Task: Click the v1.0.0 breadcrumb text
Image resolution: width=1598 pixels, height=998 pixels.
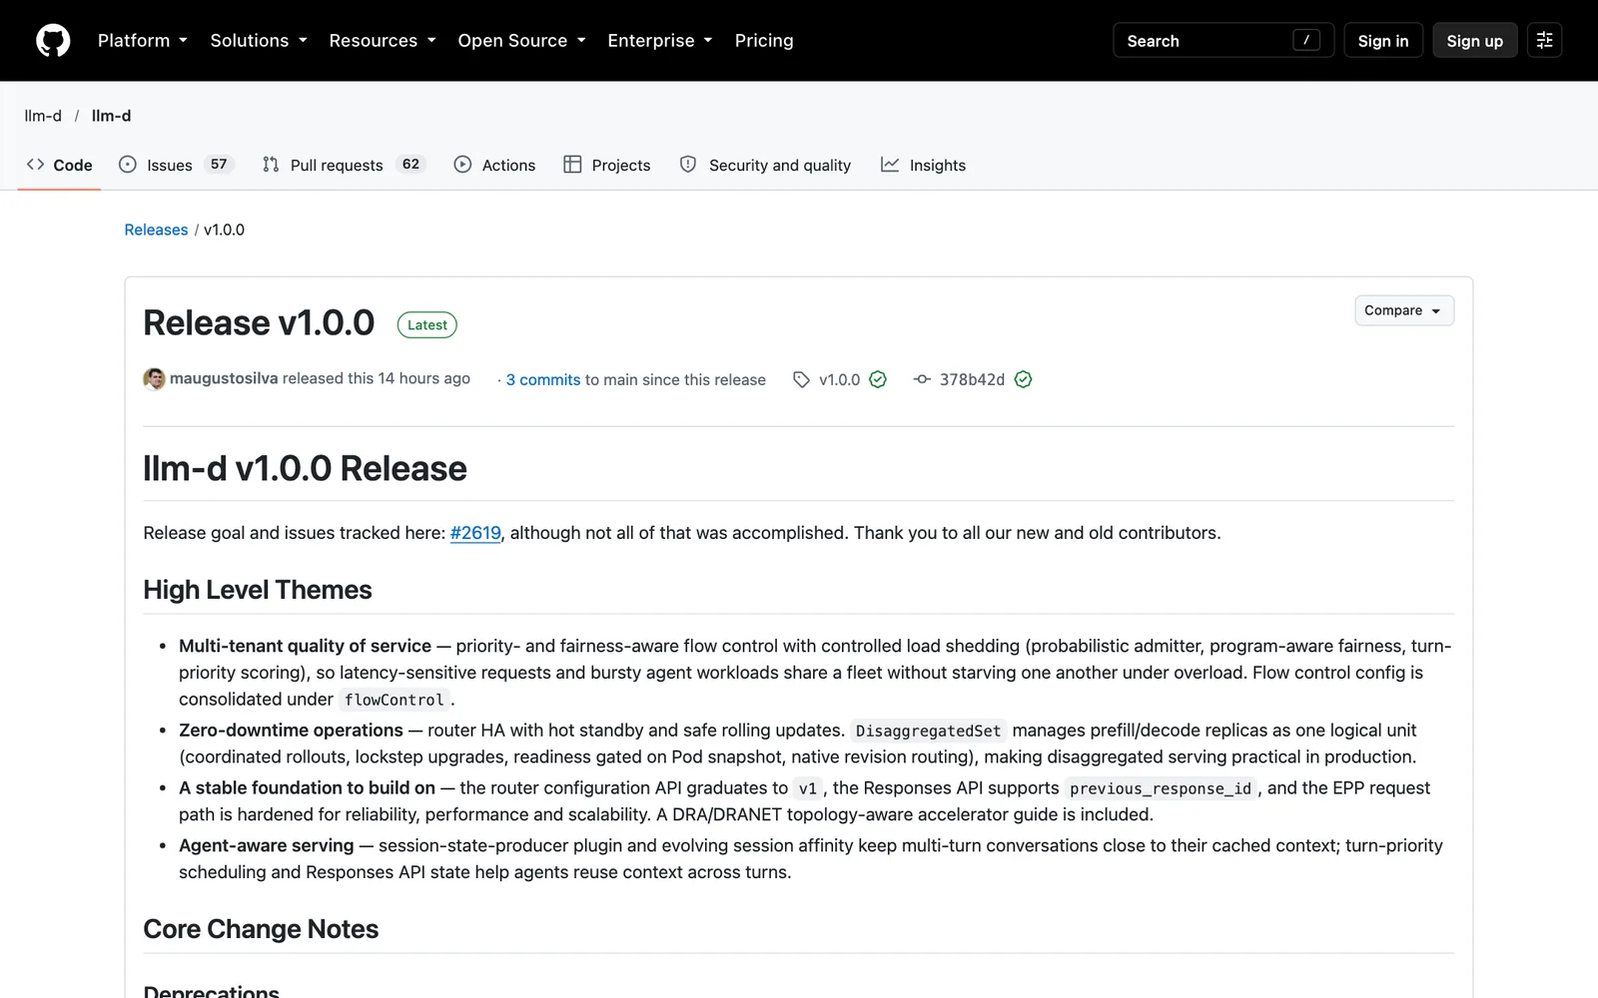Action: (x=224, y=230)
